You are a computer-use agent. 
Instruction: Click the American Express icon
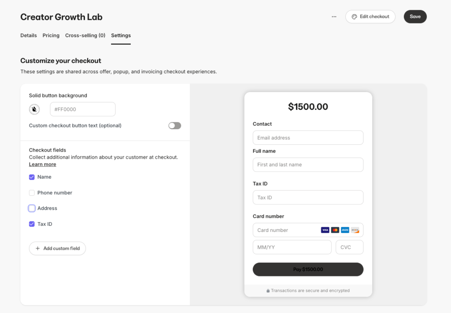click(x=345, y=230)
